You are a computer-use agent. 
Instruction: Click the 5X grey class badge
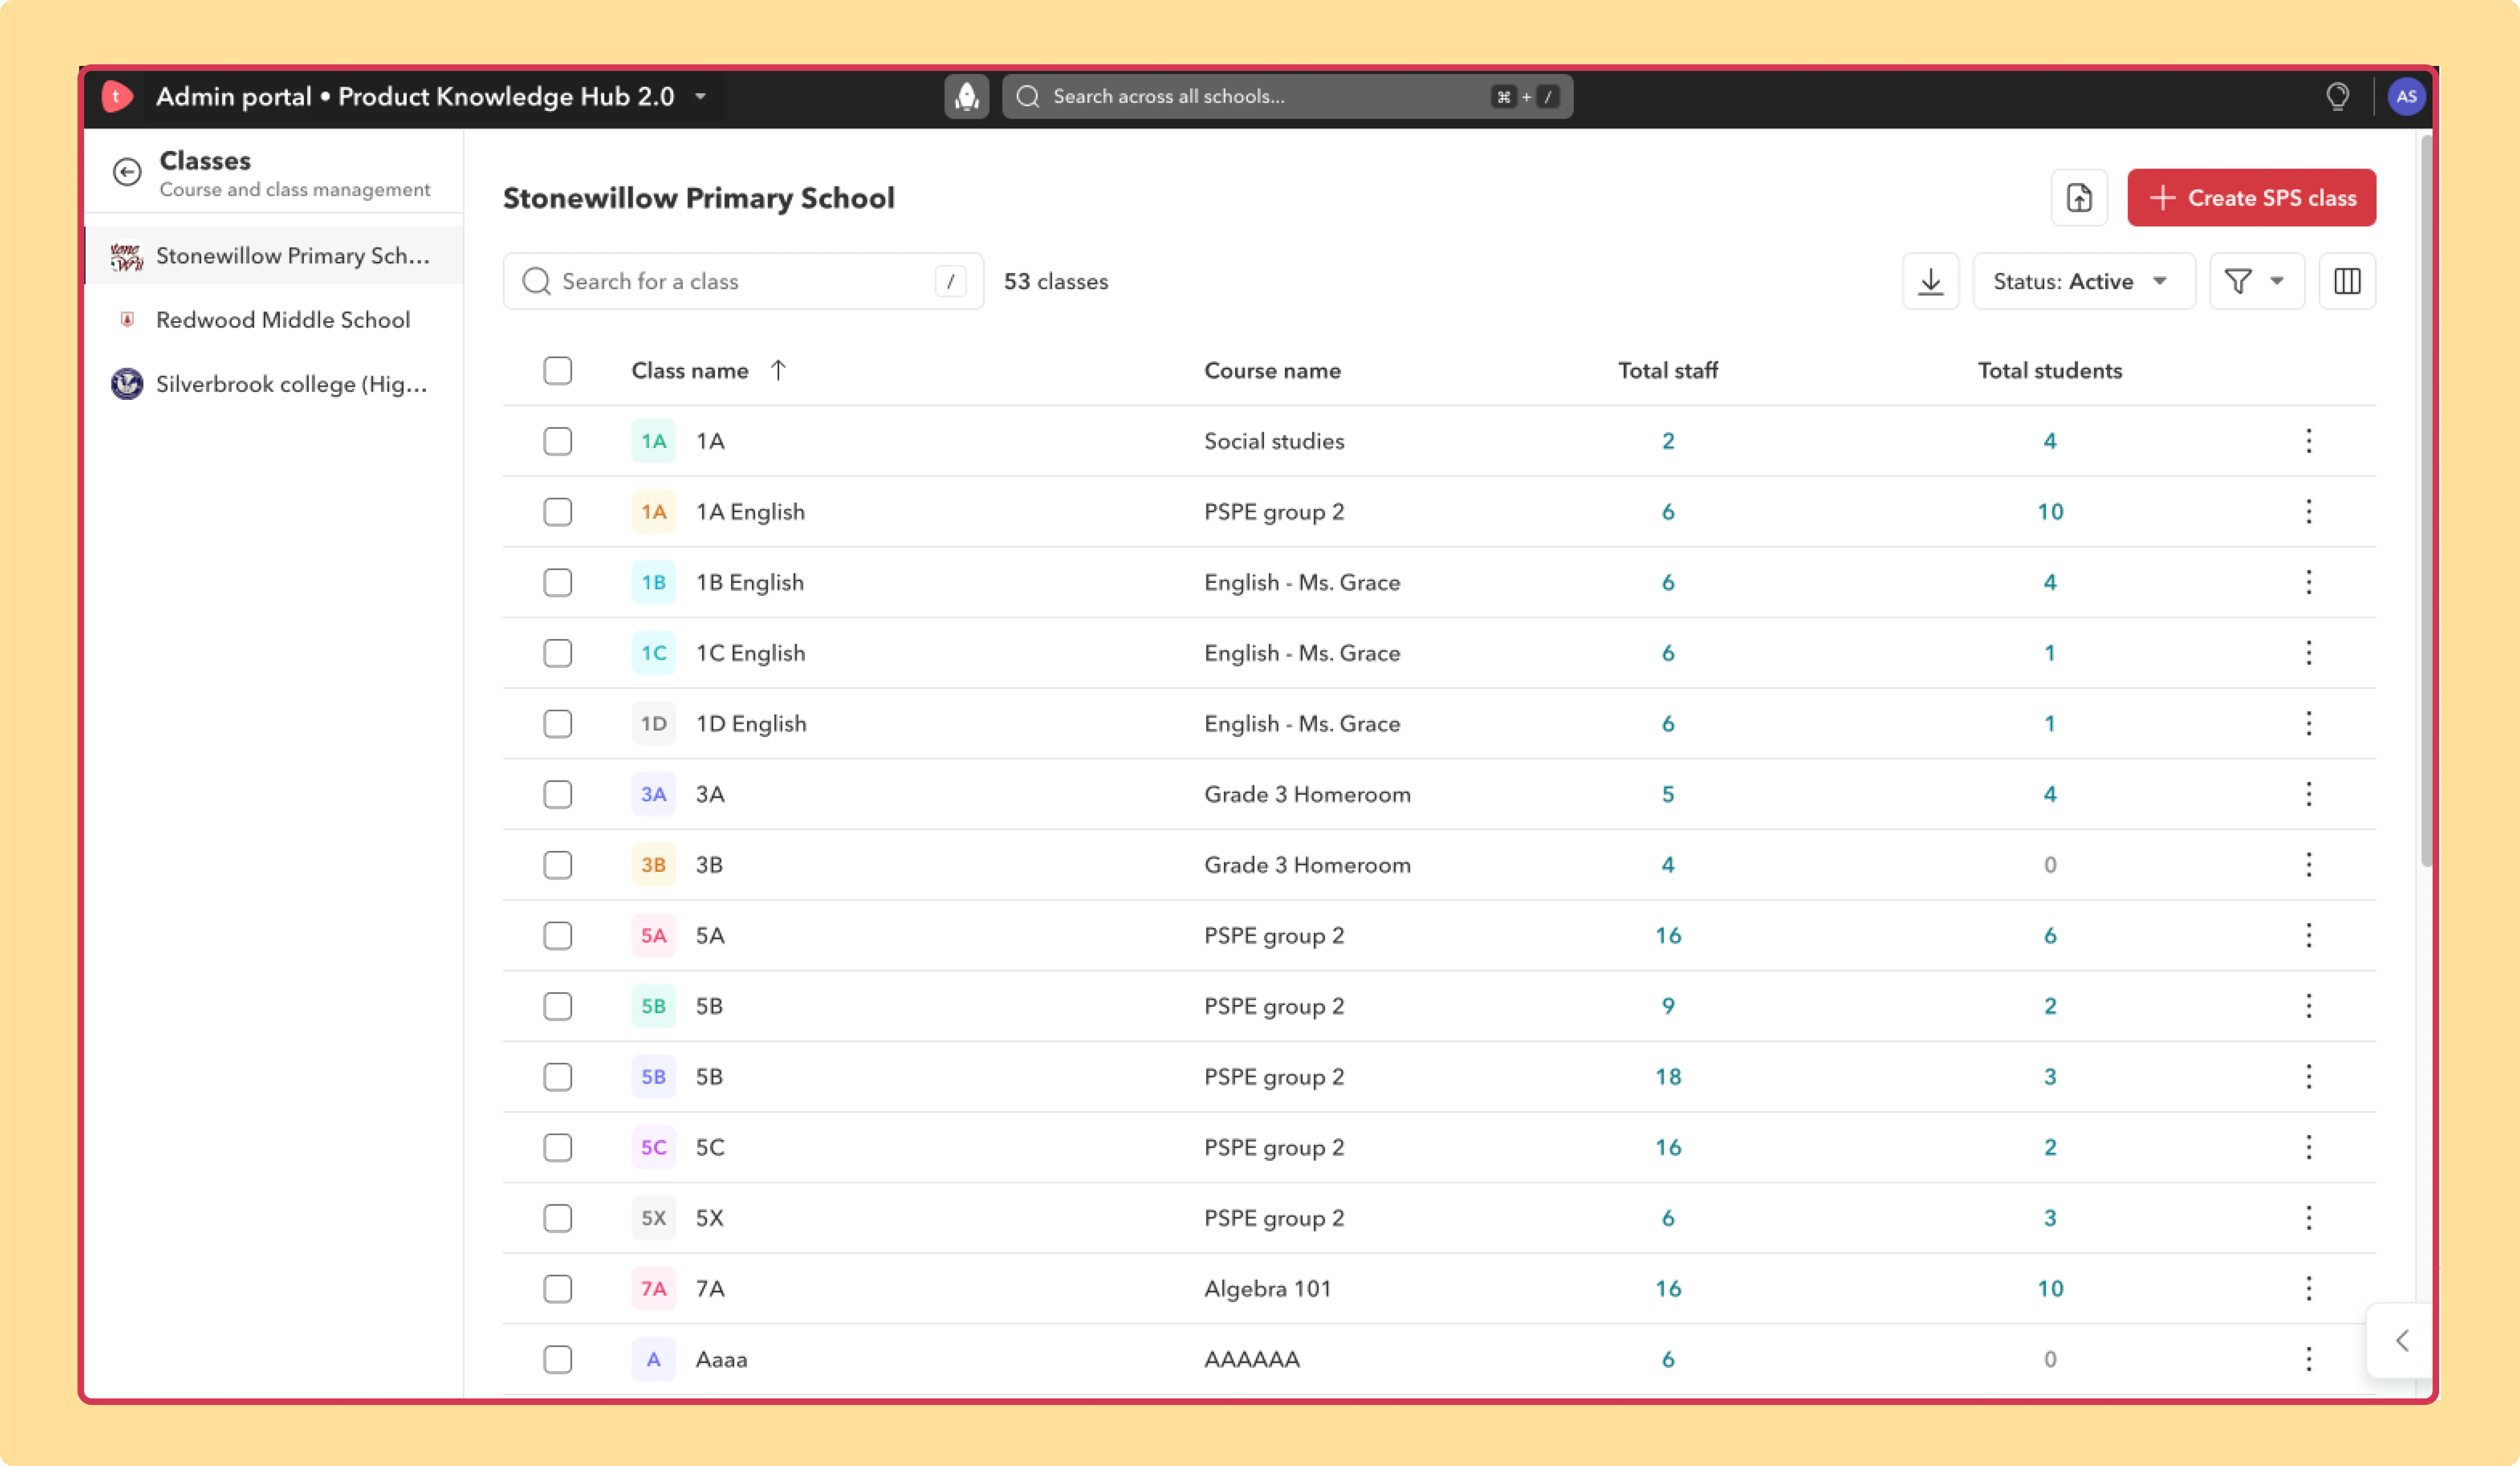point(653,1218)
